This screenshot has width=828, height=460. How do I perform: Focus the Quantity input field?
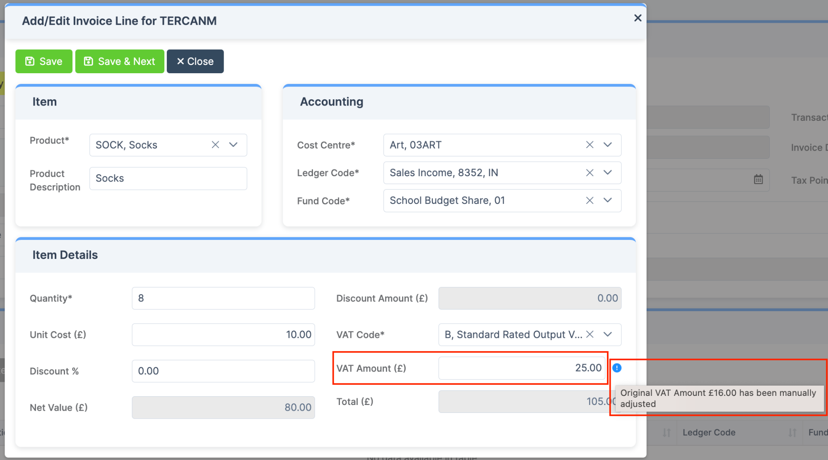tap(223, 298)
